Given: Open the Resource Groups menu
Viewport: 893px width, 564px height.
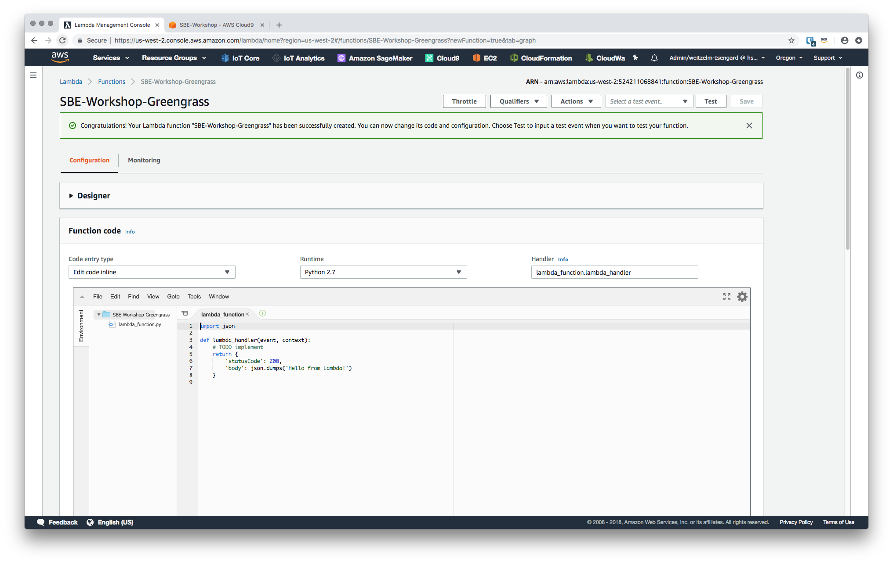Looking at the screenshot, I should point(174,58).
